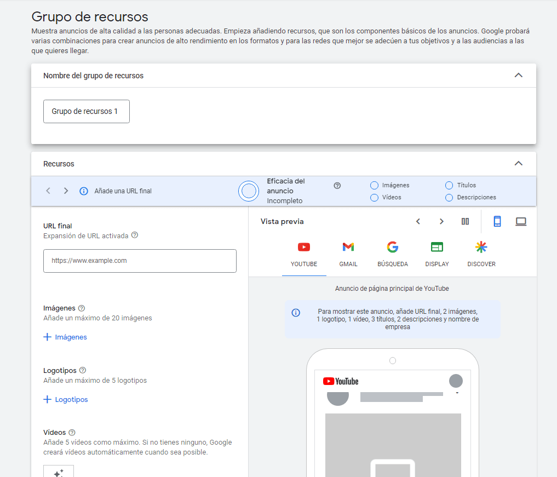Click the column view icon in preview
557x477 pixels.
[465, 221]
